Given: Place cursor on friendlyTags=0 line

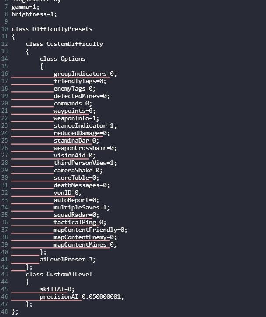Looking at the screenshot, I should tap(80, 81).
